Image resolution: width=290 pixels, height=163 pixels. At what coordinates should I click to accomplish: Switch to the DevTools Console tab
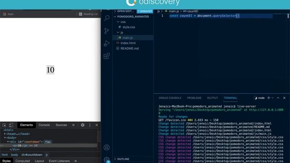click(x=44, y=125)
